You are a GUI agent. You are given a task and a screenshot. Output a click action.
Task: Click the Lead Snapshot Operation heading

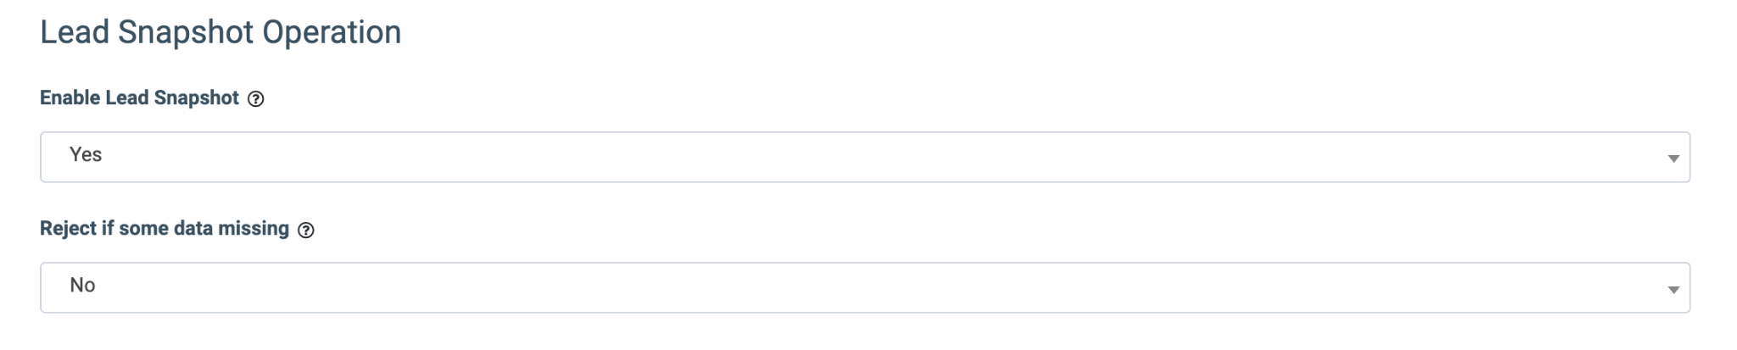[221, 32]
